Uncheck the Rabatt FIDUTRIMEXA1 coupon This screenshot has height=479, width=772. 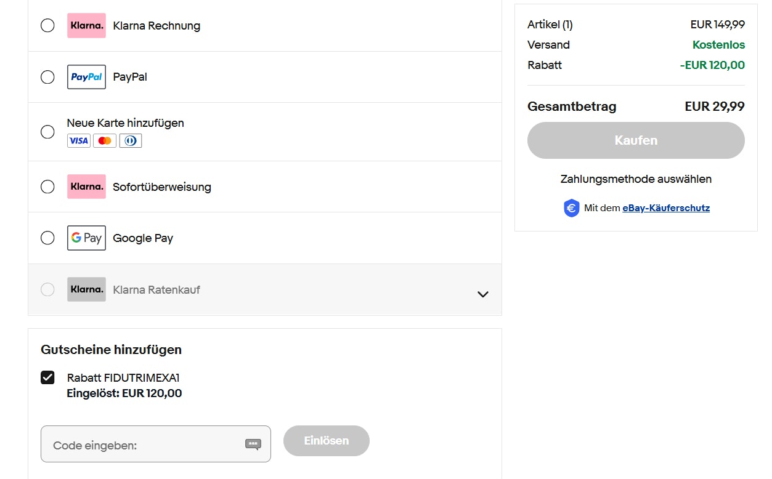point(47,377)
